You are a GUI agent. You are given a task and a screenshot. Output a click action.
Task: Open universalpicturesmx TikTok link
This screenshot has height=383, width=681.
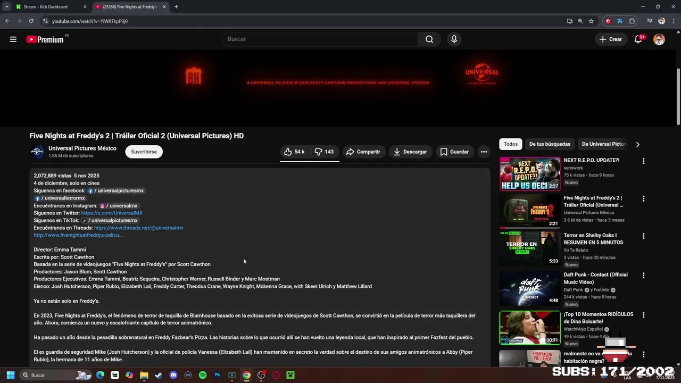tap(110, 220)
